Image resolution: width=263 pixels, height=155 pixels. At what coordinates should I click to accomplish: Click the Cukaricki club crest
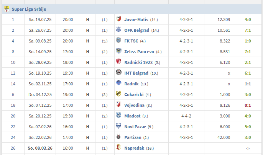tap(118, 94)
